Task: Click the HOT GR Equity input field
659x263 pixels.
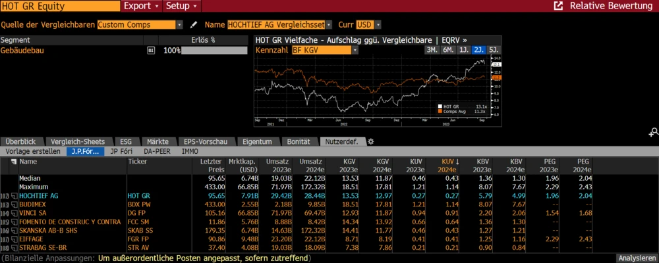Action: pos(60,6)
